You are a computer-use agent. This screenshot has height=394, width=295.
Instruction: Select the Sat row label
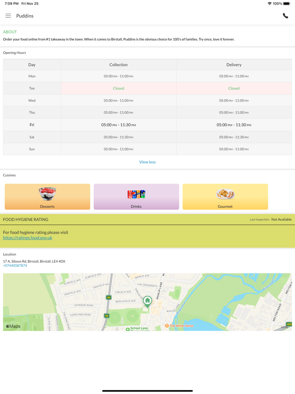point(32,137)
